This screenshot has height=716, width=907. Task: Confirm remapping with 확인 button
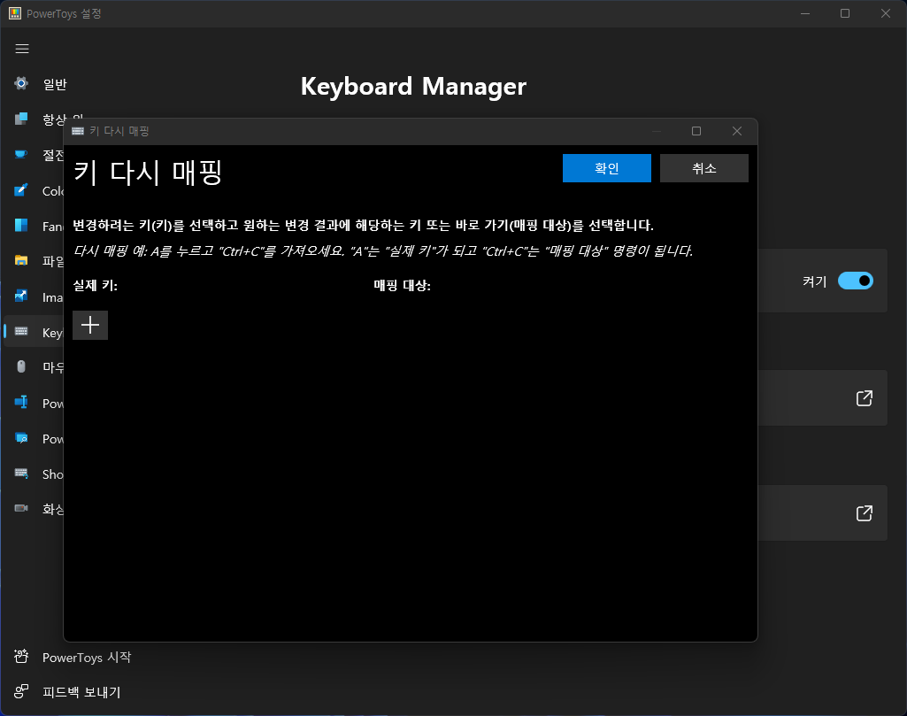(x=607, y=168)
